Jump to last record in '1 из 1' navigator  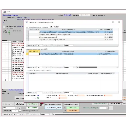point(46,67)
